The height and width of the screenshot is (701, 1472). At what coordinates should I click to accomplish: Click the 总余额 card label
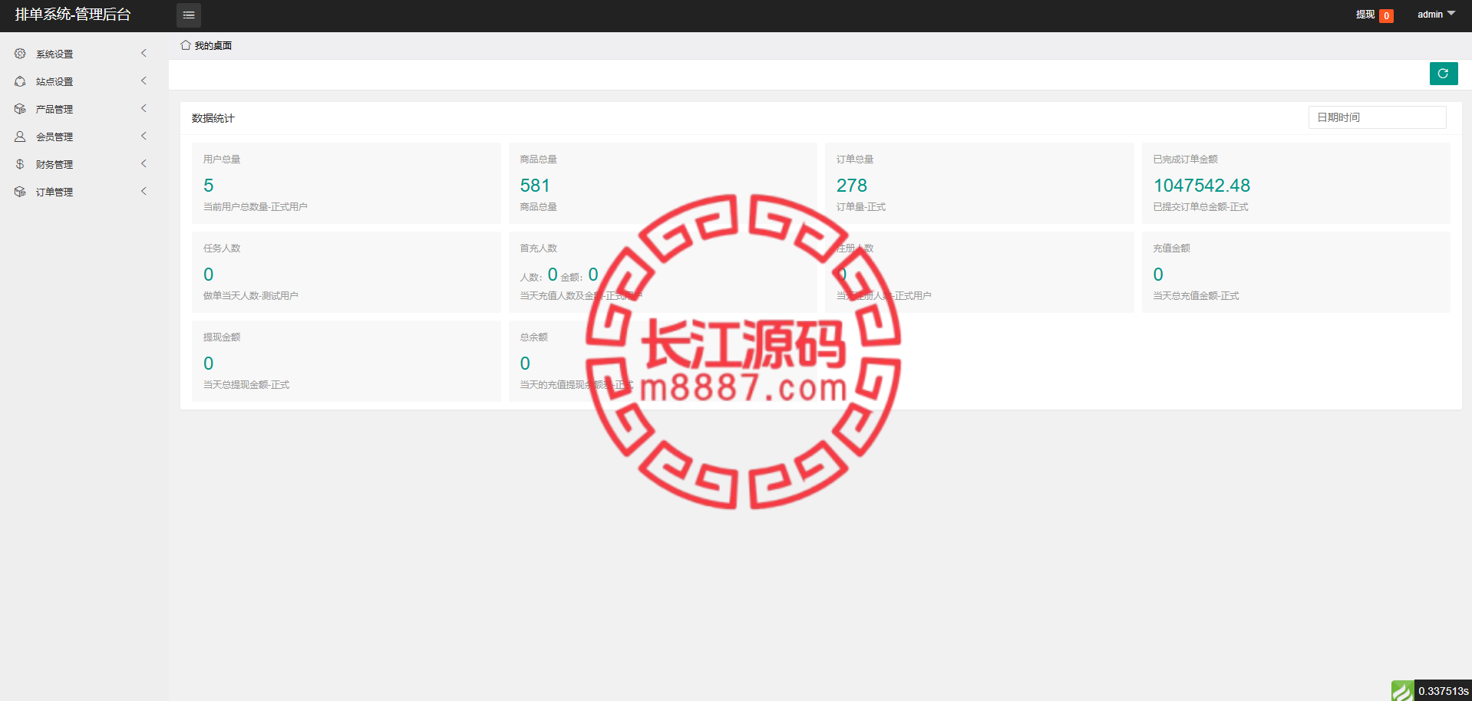tap(534, 337)
